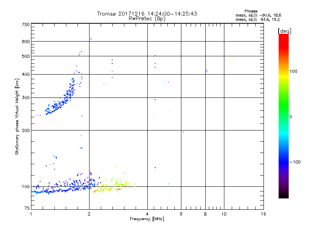Click the red point near 5 MHz, 380 km
The image size is (310, 233).
(168, 82)
